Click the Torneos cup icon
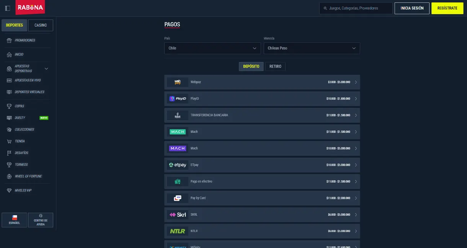Image resolution: width=467 pixels, height=248 pixels. [9, 165]
